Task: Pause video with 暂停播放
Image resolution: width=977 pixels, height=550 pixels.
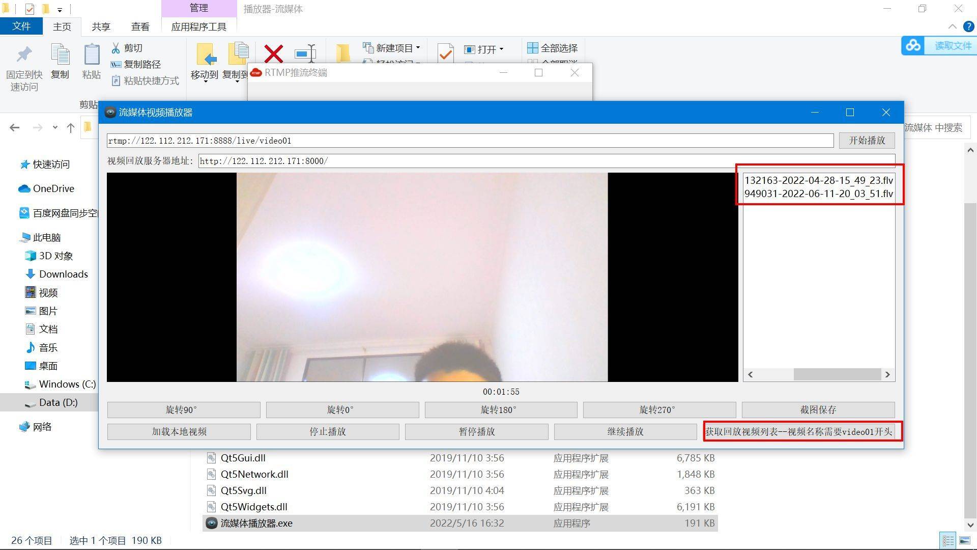Action: click(x=476, y=432)
